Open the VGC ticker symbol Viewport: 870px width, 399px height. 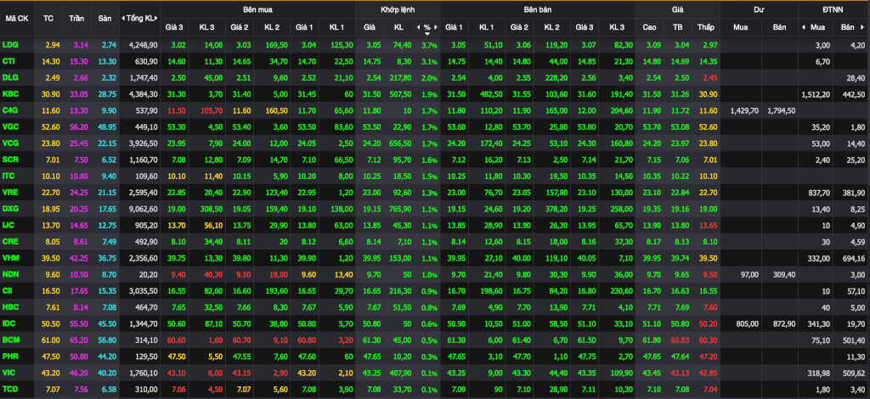click(10, 126)
